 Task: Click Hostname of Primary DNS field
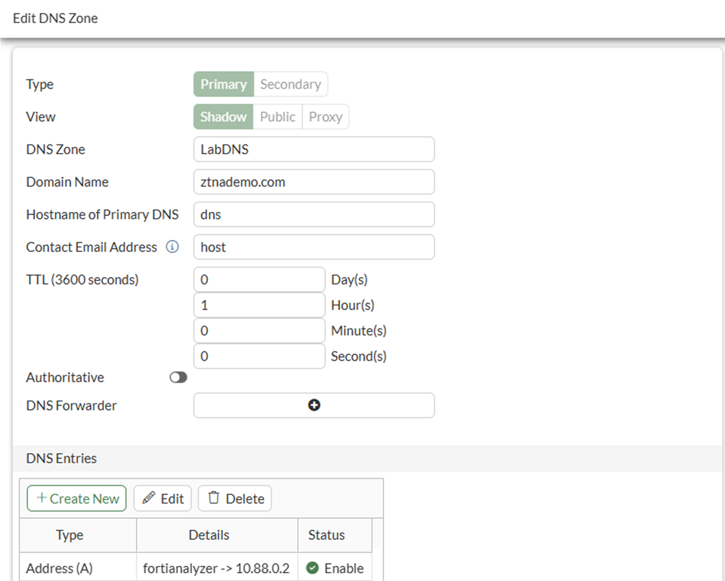point(314,214)
